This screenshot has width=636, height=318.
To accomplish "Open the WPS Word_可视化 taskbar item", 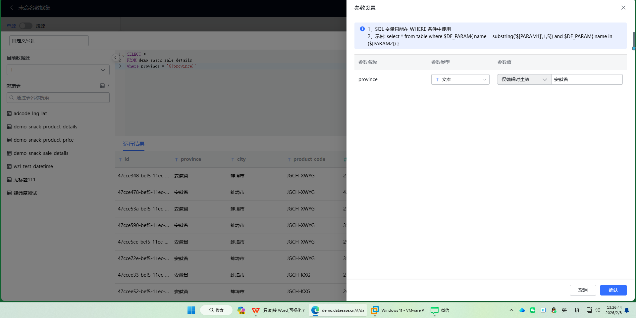I will [x=278, y=310].
